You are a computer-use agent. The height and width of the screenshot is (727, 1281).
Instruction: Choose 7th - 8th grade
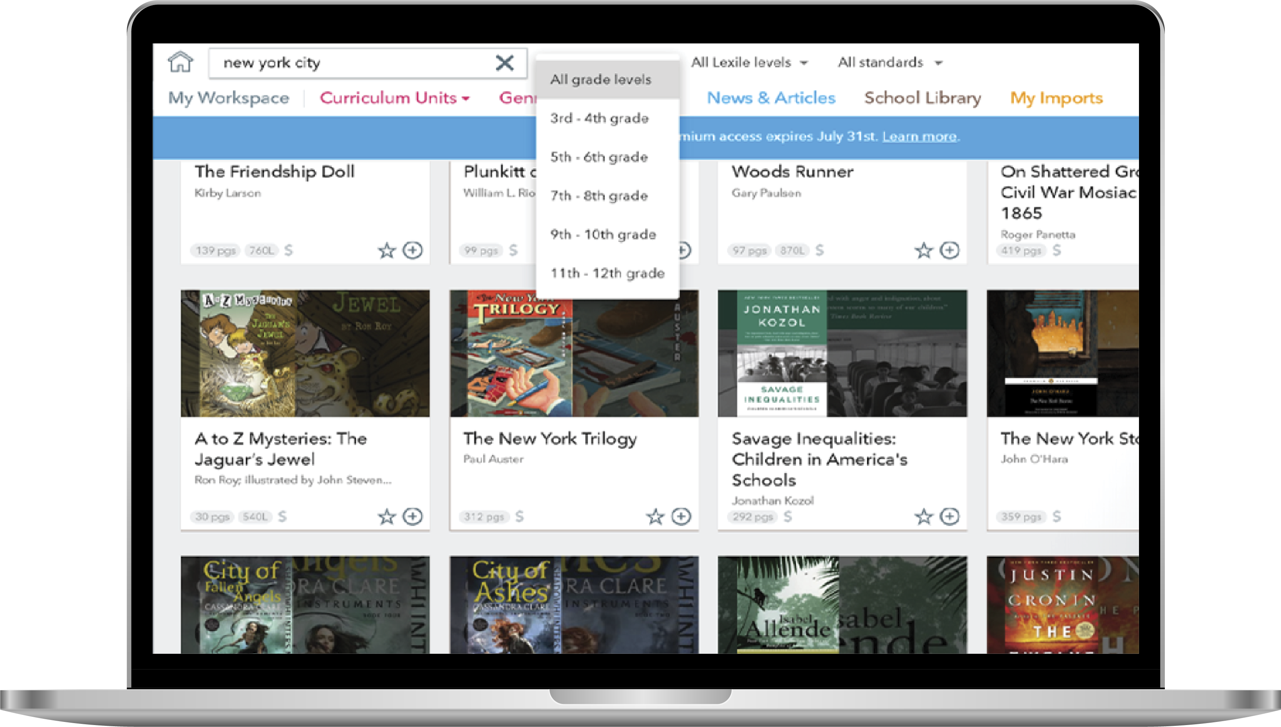pyautogui.click(x=607, y=196)
